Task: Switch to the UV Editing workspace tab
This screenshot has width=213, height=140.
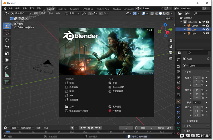Action: [88, 9]
